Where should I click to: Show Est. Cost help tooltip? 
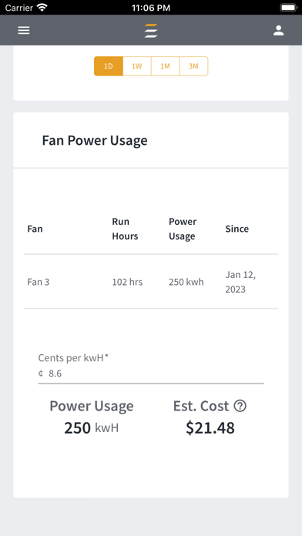240,406
